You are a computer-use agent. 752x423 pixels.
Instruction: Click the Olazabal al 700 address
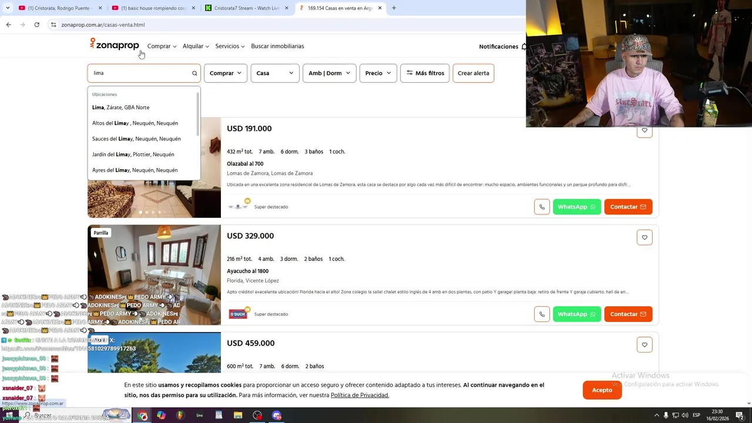point(245,164)
